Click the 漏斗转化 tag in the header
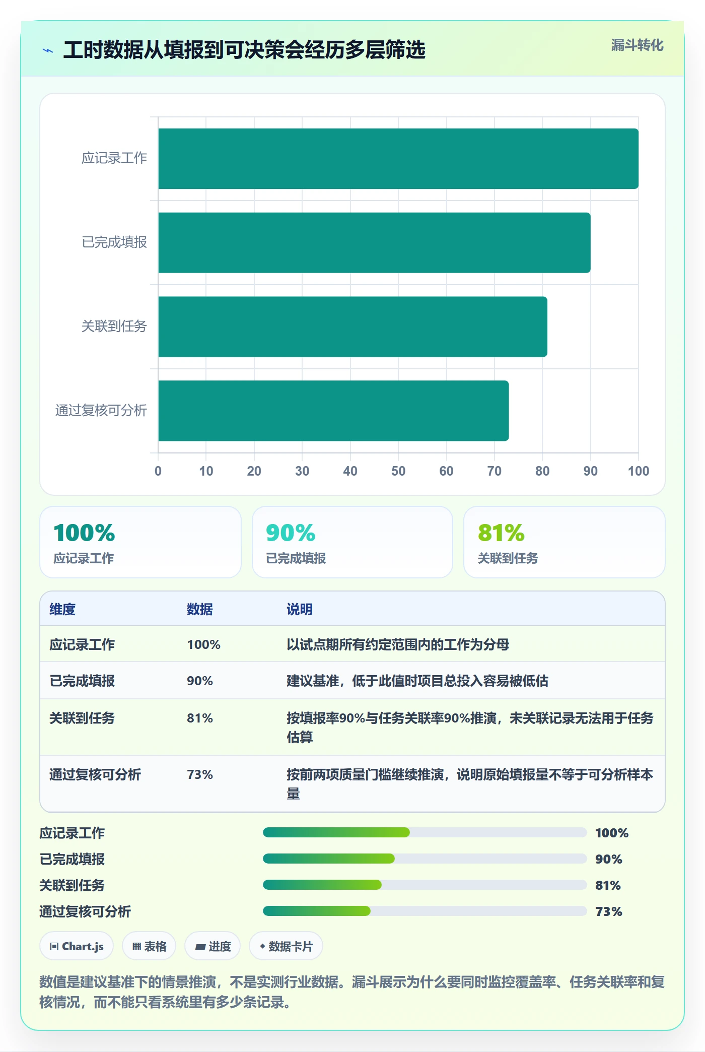 tap(637, 45)
